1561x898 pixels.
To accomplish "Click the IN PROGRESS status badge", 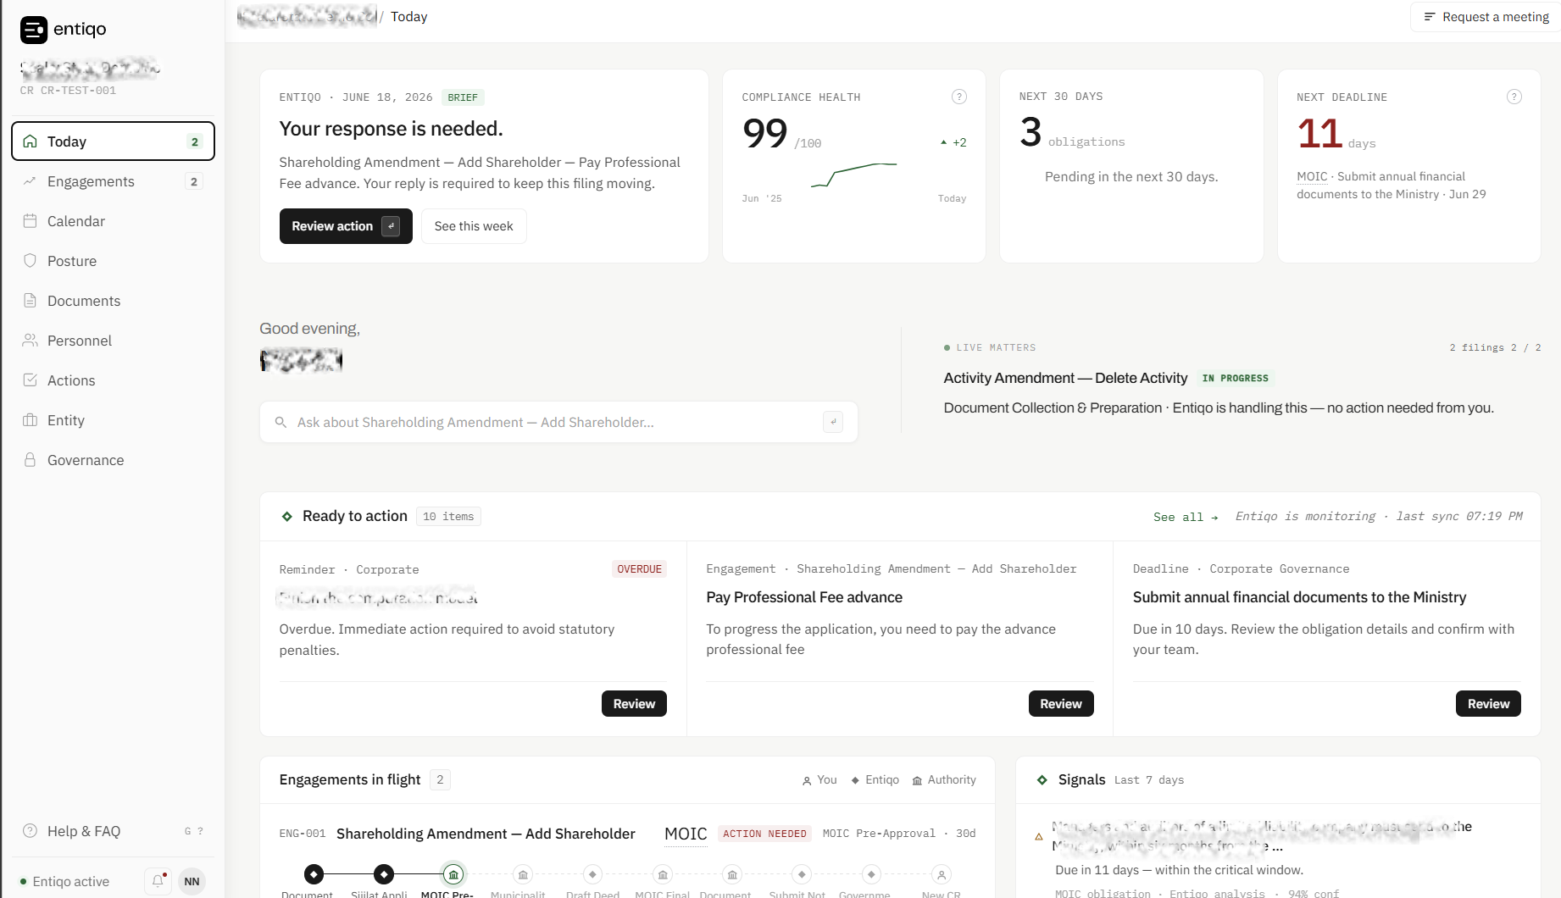I will click(x=1236, y=379).
